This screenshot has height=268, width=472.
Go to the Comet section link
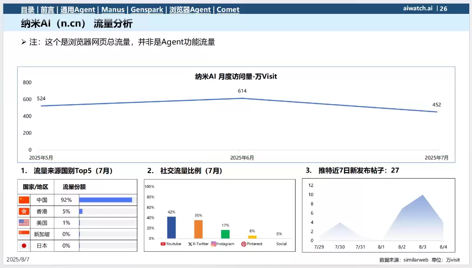228,10
